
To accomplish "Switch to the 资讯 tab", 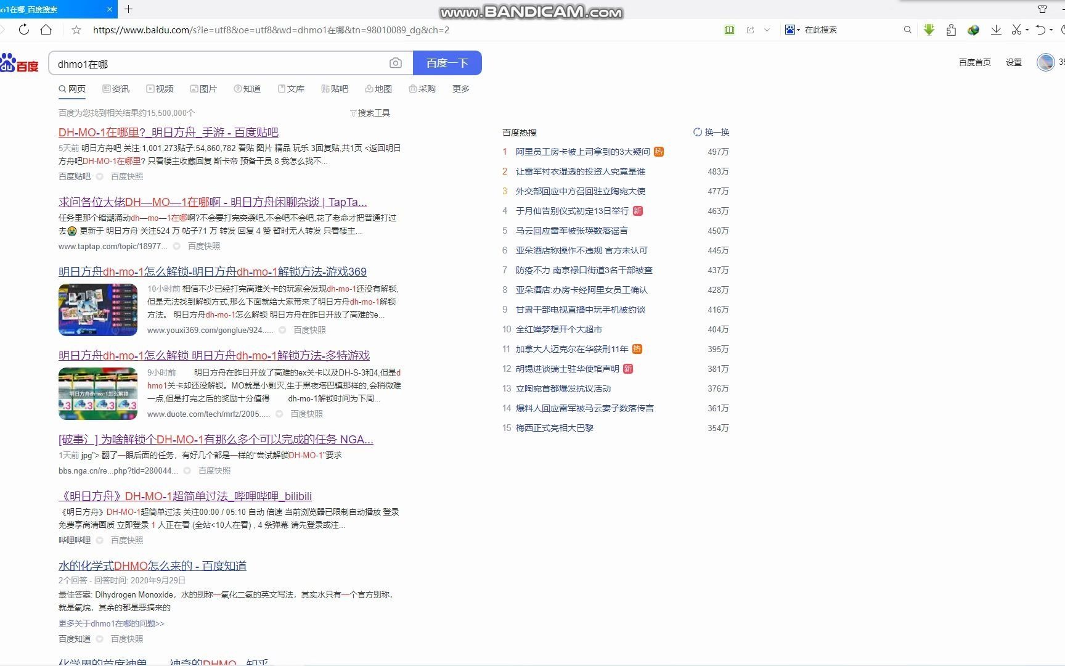I will point(116,89).
